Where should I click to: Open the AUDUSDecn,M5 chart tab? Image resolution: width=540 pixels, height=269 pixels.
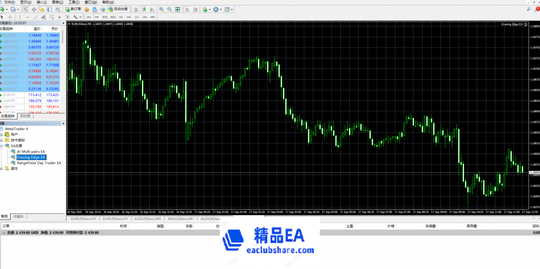[x=148, y=219]
